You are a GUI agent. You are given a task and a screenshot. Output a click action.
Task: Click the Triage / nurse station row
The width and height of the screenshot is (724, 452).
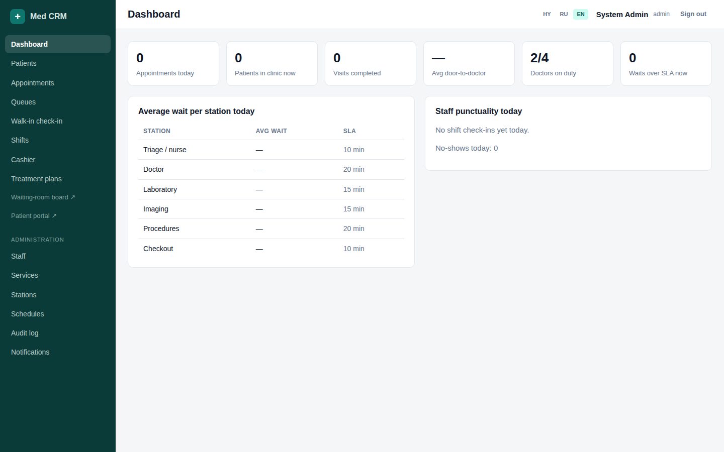point(271,150)
